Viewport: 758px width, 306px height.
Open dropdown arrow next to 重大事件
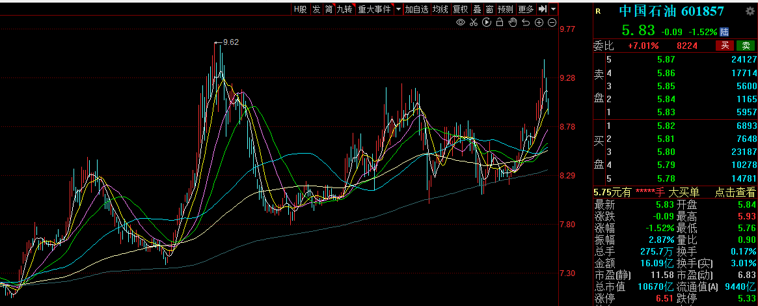[398, 8]
